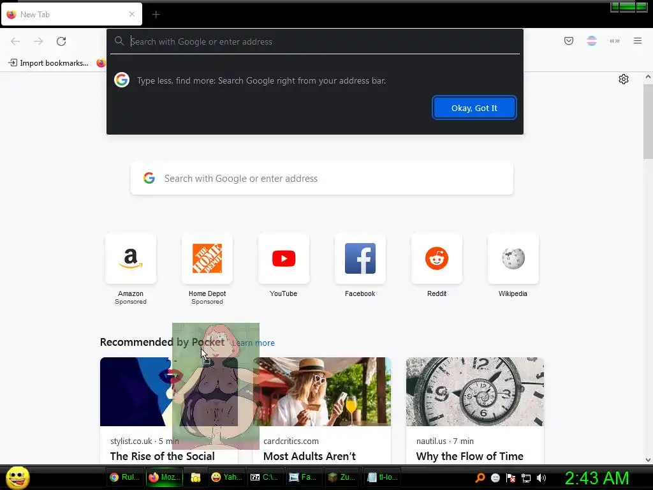653x490 pixels.
Task: Focus the page's Google search box
Action: coord(322,179)
